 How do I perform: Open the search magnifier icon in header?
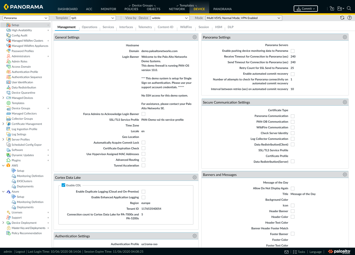(x=349, y=8)
